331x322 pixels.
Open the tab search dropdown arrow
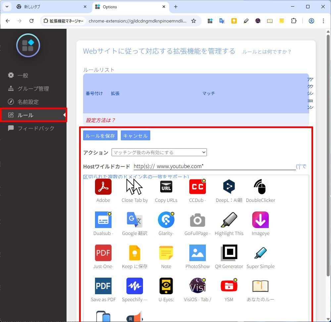point(7,7)
